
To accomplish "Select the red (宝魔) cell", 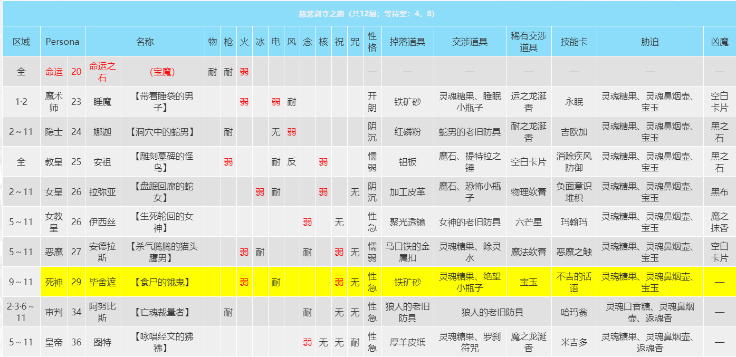I will [x=163, y=71].
